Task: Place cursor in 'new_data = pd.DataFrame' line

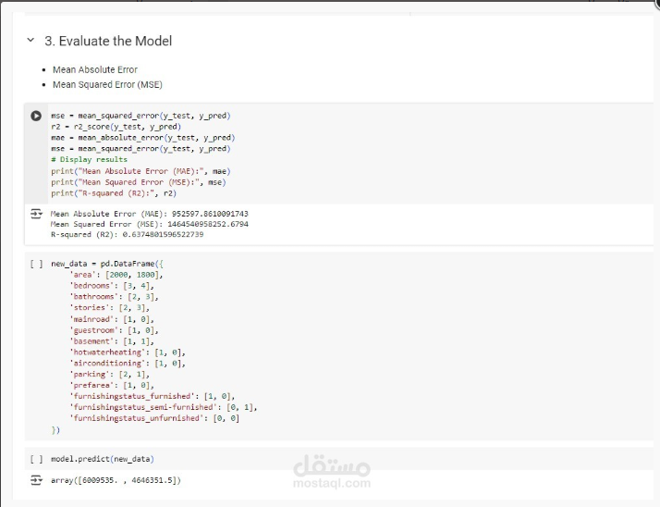Action: pos(102,264)
